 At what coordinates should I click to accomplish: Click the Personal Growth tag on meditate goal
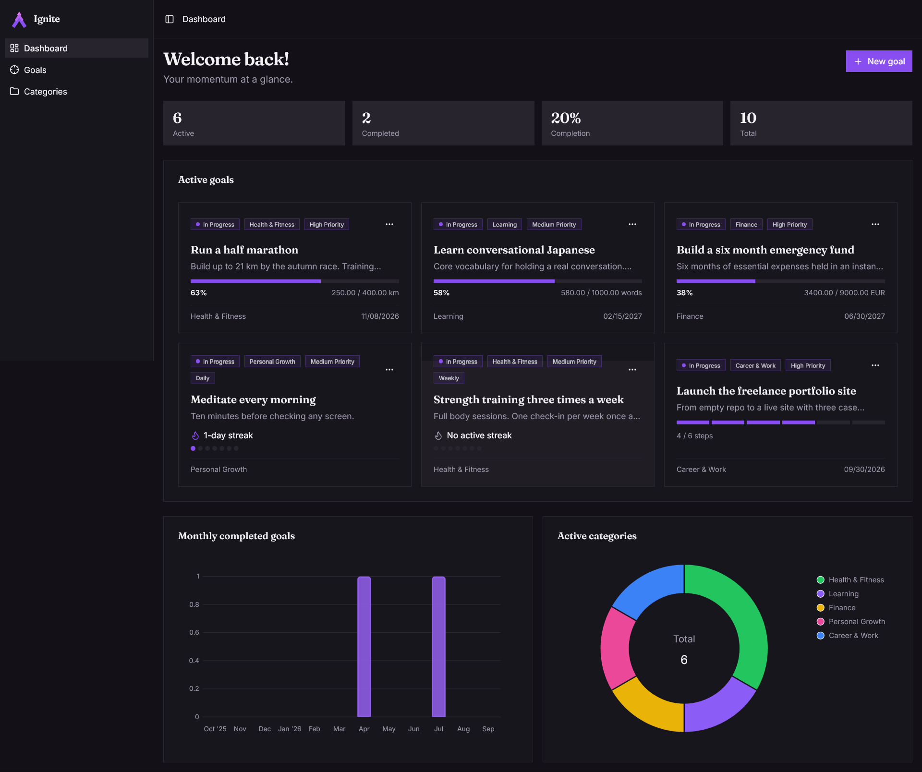[x=272, y=362]
